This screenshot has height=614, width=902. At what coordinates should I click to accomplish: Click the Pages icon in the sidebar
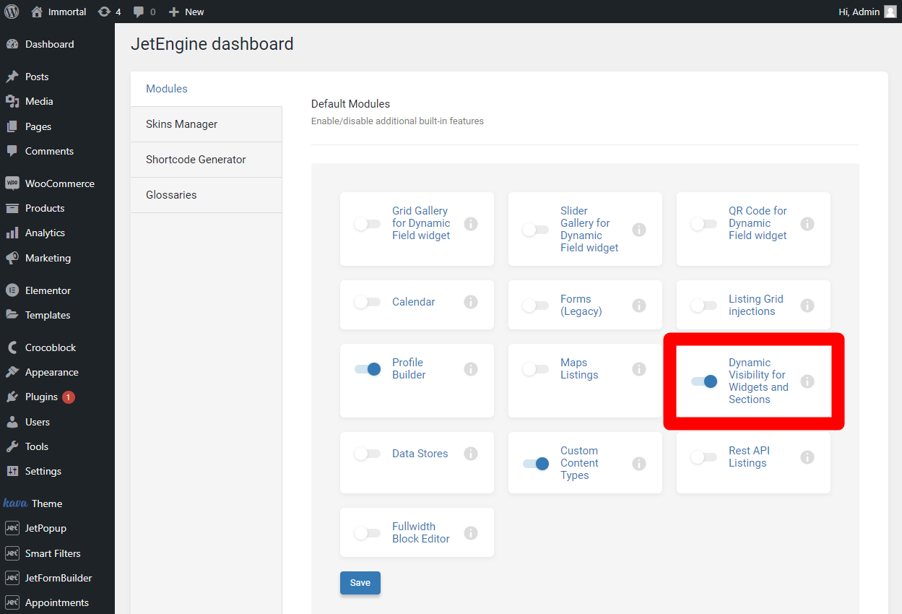click(x=12, y=126)
